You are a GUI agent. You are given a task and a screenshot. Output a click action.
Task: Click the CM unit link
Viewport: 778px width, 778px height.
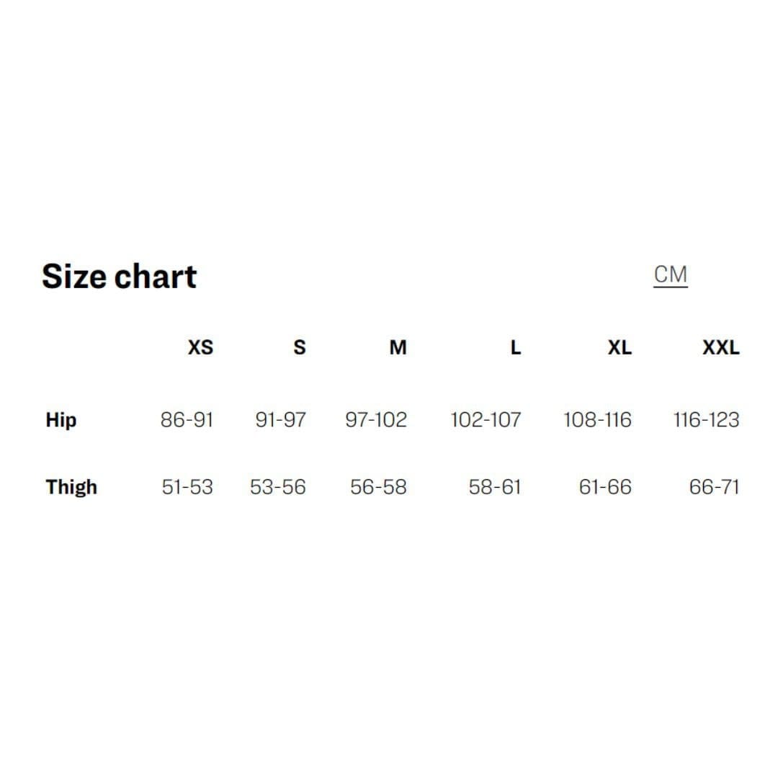(670, 275)
